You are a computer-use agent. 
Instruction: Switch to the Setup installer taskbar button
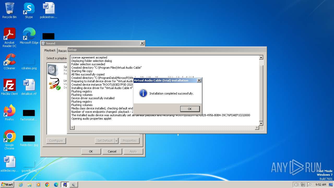(x=65, y=185)
